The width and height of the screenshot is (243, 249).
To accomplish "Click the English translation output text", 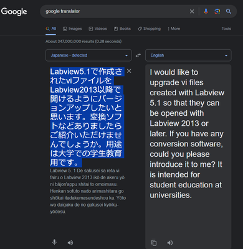I will 187,134.
